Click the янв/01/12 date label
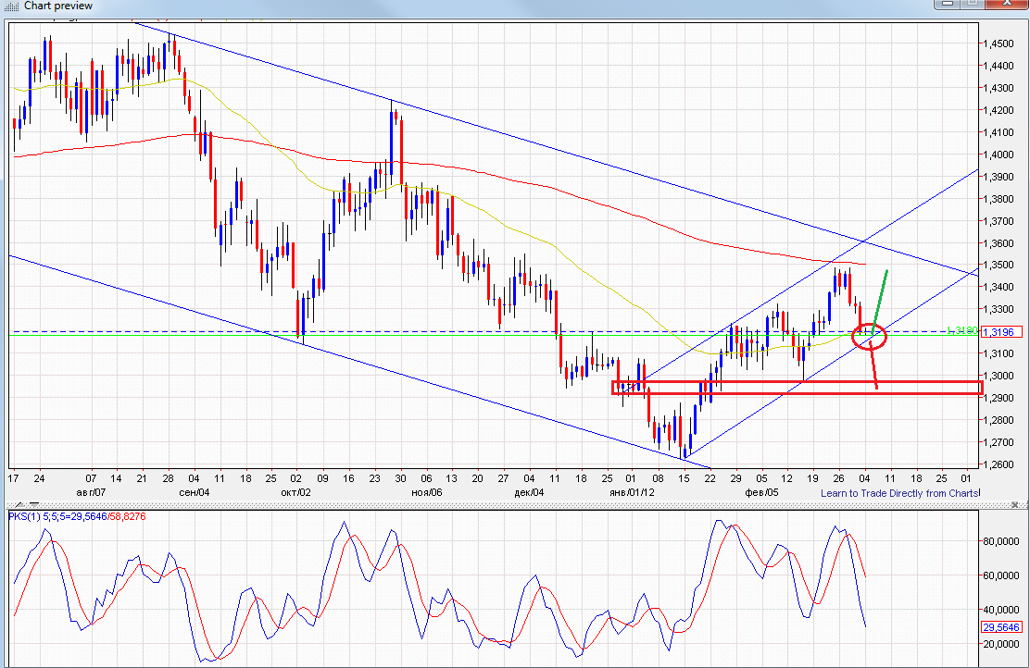The width and height of the screenshot is (1030, 668). coord(632,492)
